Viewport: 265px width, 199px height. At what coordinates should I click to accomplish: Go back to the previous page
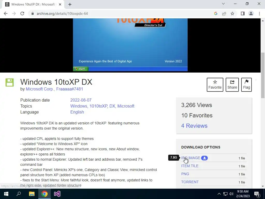(x=6, y=13)
